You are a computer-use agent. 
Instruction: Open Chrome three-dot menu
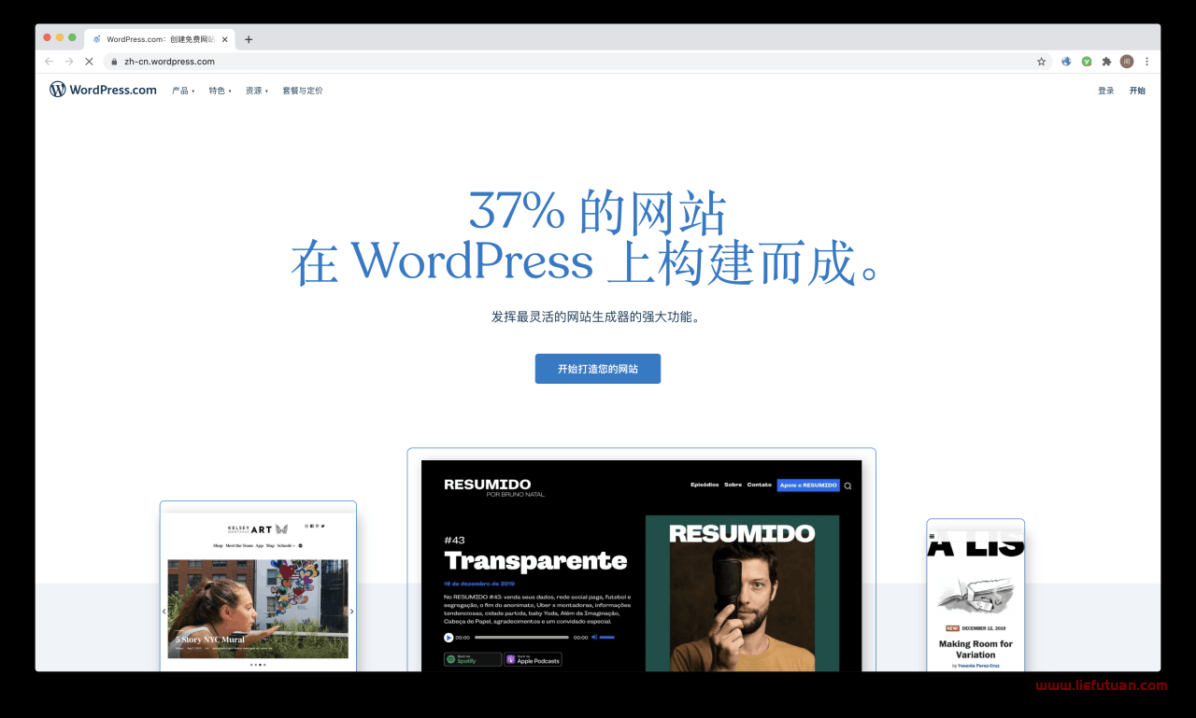[1146, 62]
